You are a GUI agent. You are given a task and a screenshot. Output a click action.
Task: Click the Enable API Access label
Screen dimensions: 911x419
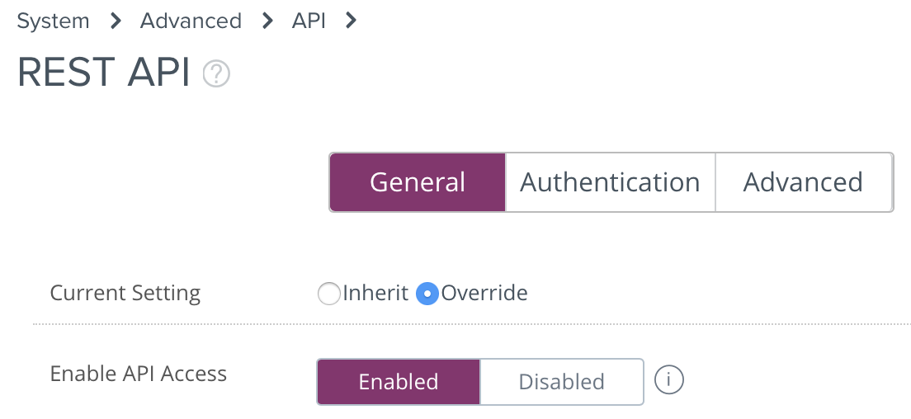(139, 374)
